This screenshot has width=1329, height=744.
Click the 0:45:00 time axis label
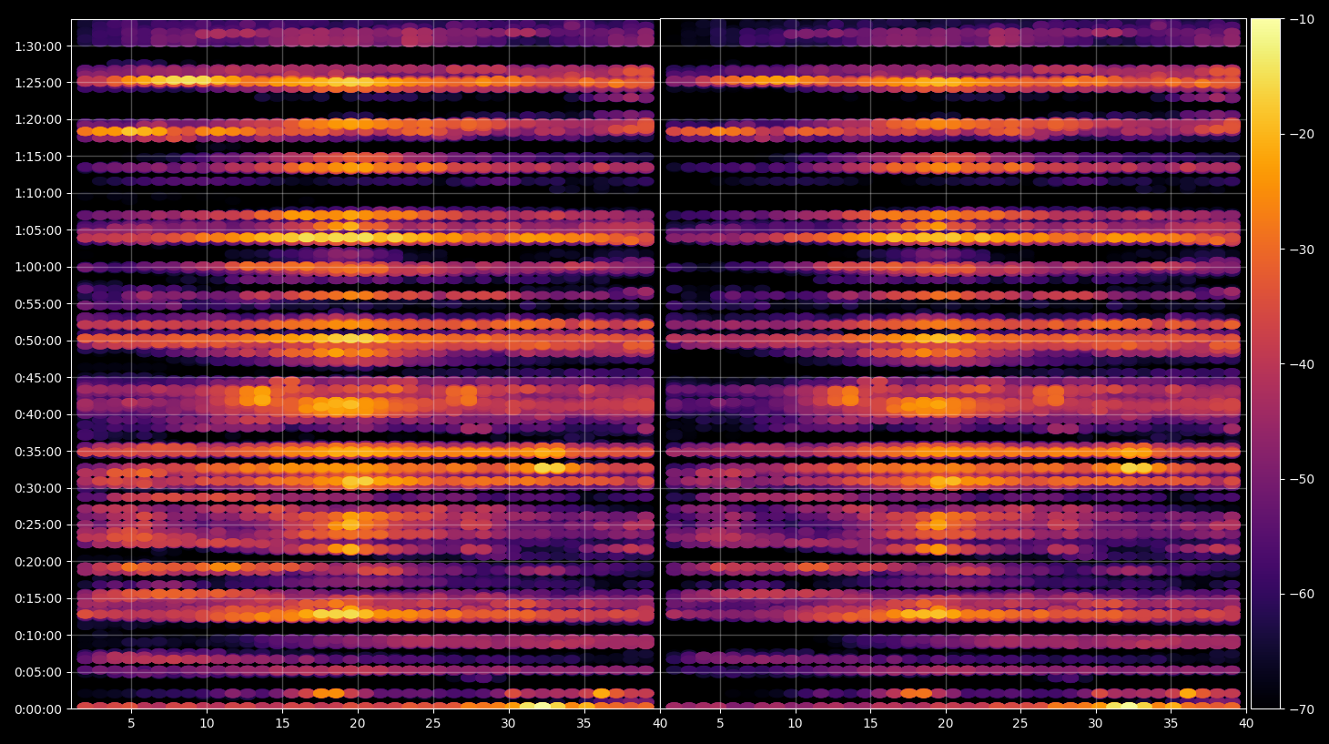[38, 378]
